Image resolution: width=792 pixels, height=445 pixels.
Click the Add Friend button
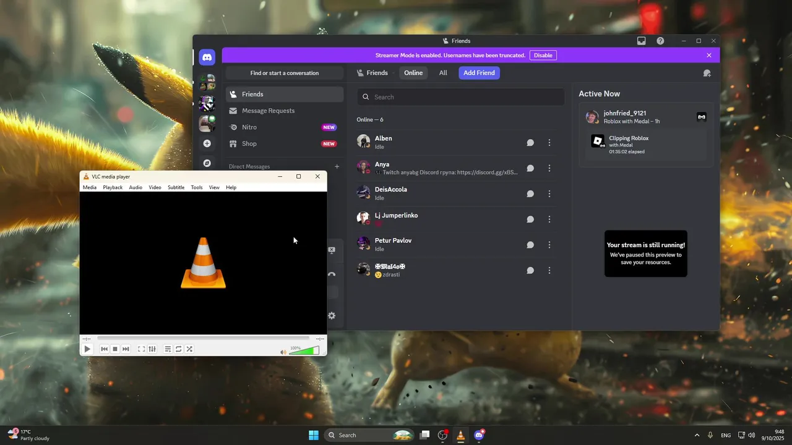[479, 73]
